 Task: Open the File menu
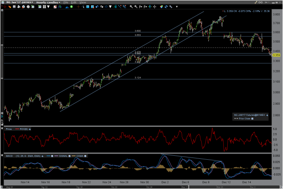(66, 2)
